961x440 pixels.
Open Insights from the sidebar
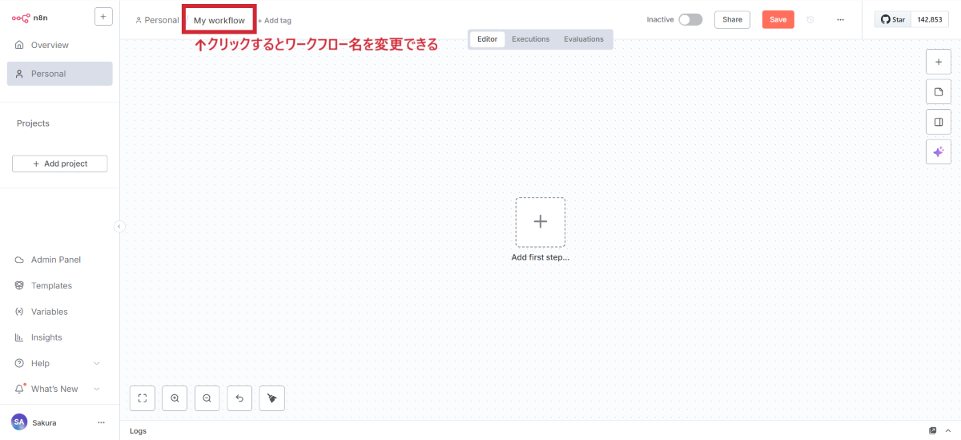point(46,337)
